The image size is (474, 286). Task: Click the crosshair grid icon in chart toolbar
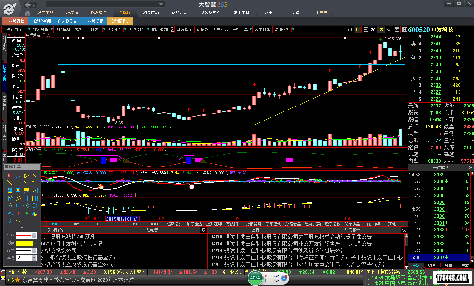pyautogui.click(x=366, y=29)
